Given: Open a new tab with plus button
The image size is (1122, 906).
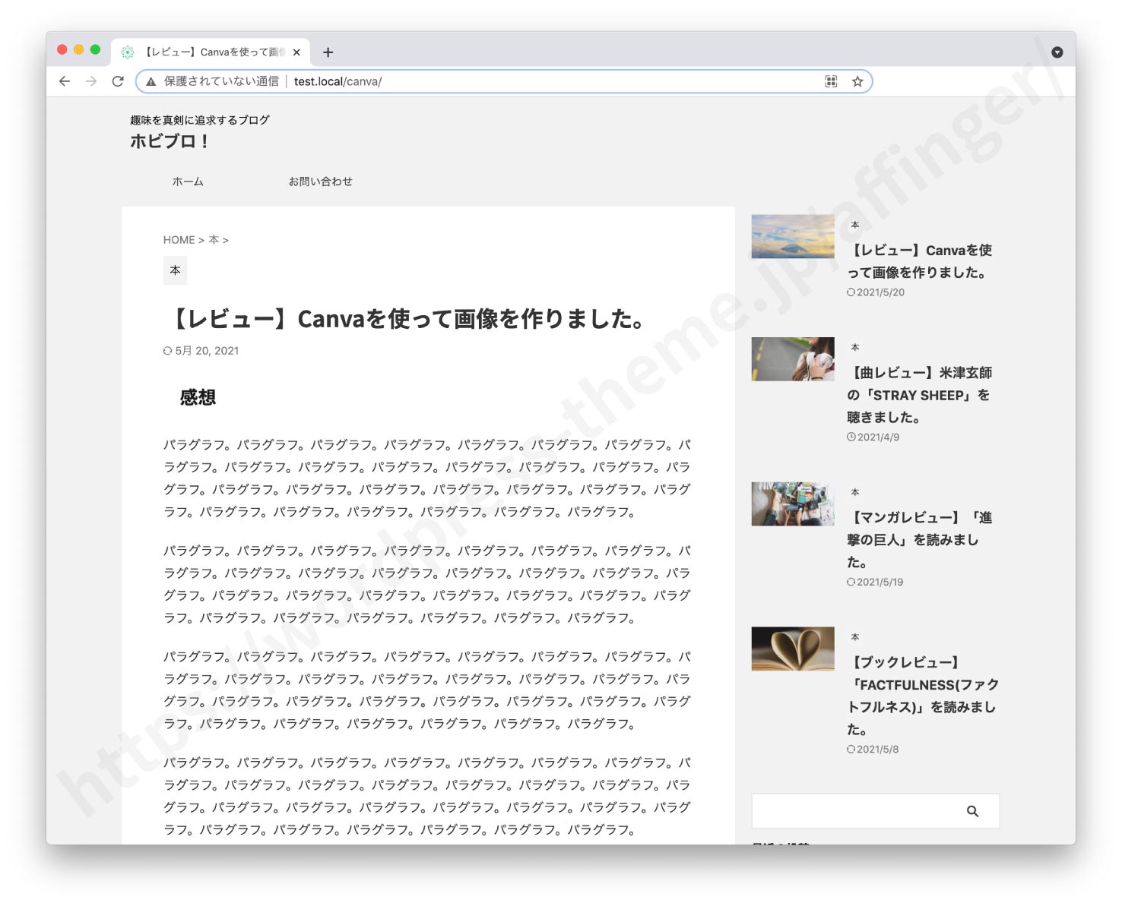Looking at the screenshot, I should tap(328, 52).
